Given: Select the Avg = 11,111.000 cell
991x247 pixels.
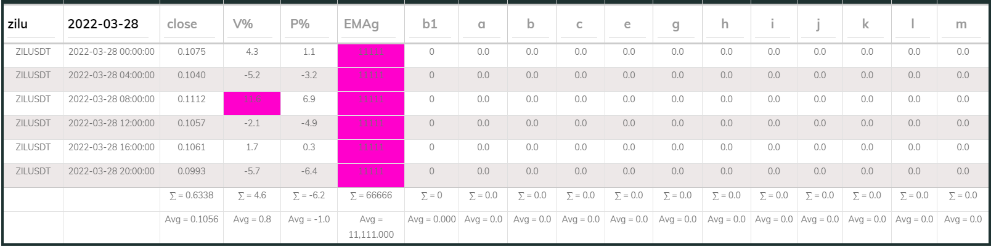Looking at the screenshot, I should point(370,227).
